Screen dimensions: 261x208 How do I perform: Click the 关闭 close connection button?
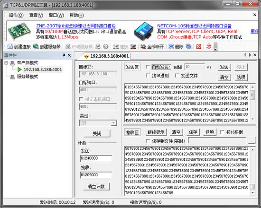(97, 133)
